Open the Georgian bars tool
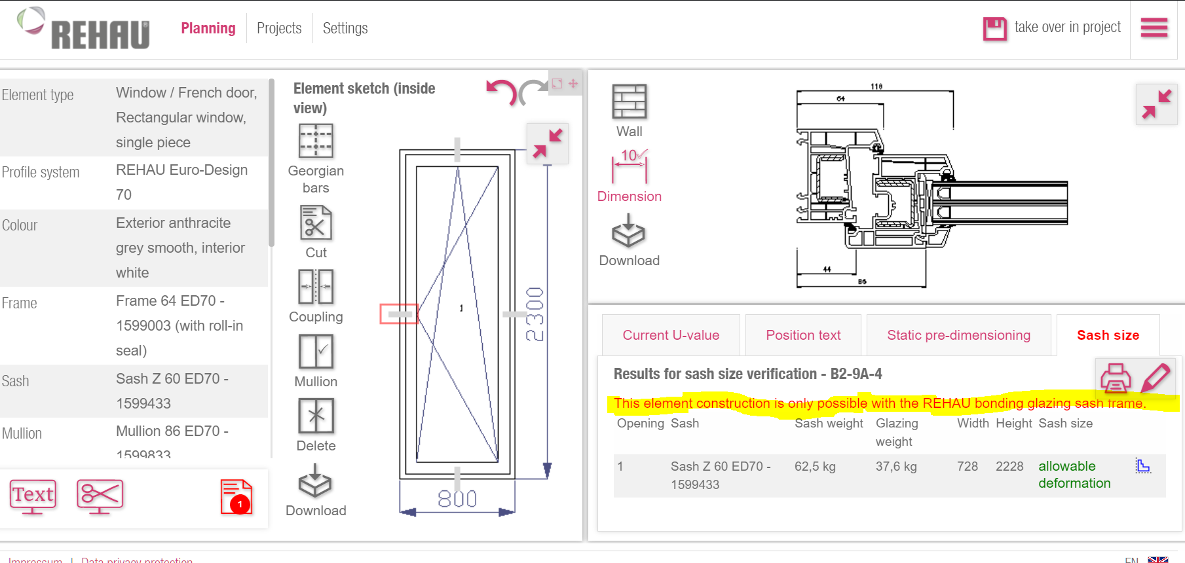The width and height of the screenshot is (1185, 563). 316,141
